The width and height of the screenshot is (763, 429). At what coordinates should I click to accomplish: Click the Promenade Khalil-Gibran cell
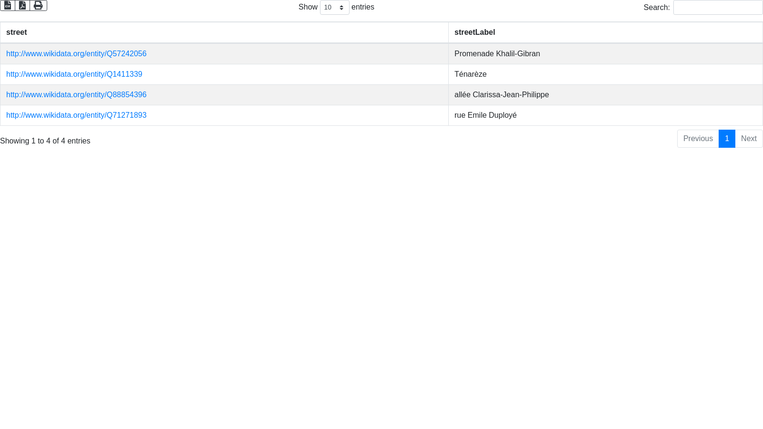(497, 54)
